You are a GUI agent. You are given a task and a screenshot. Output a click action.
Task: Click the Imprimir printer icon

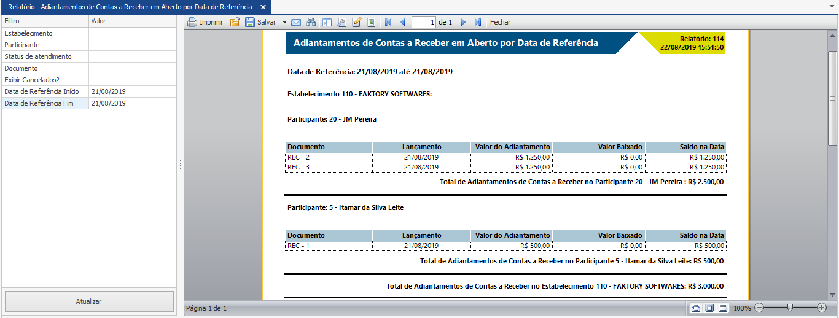pos(192,22)
